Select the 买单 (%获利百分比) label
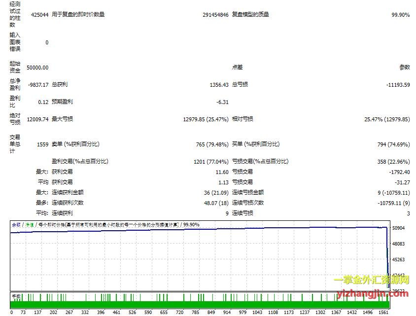 point(256,144)
